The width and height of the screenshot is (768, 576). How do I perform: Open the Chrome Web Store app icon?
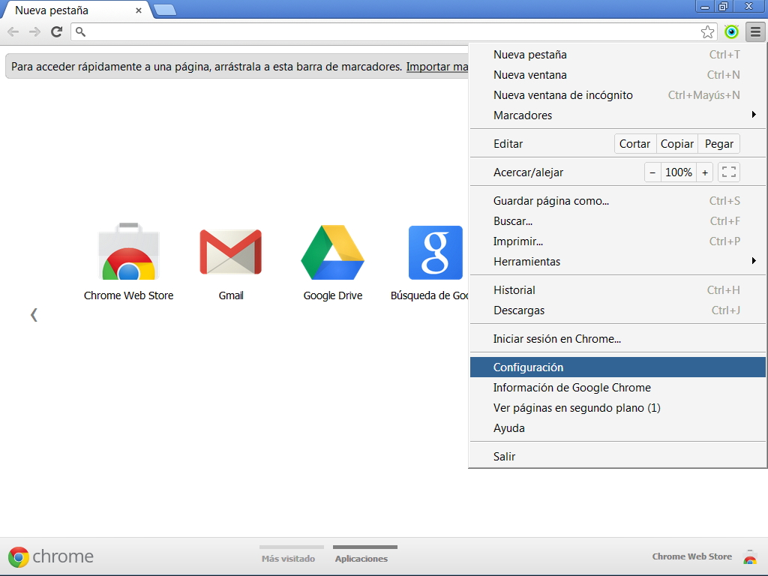129,251
